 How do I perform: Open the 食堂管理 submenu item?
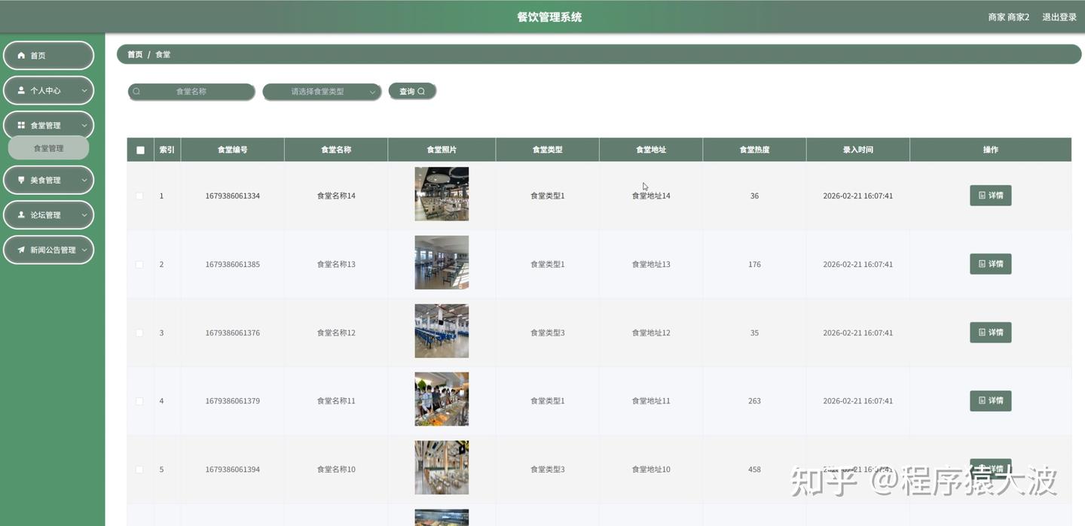click(x=48, y=148)
